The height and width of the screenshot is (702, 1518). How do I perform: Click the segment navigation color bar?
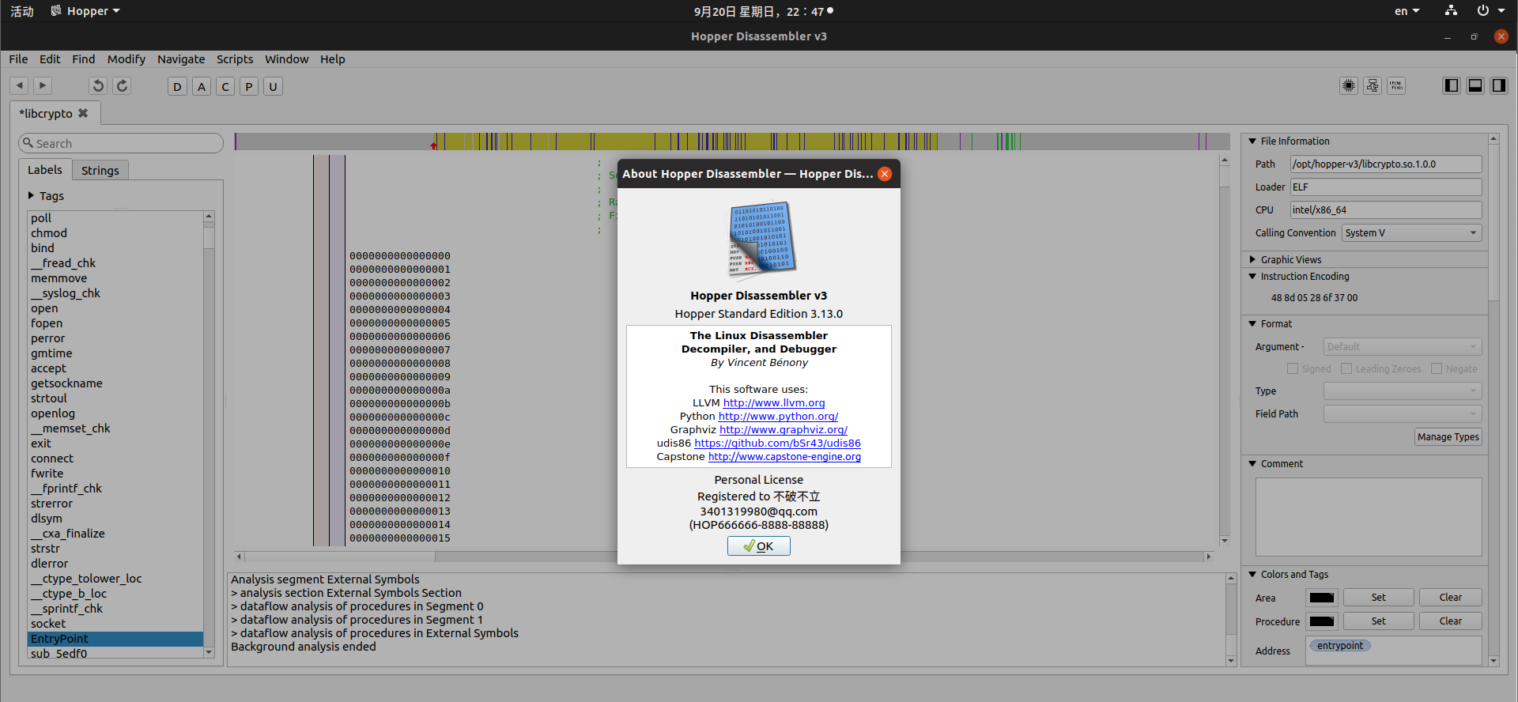pos(732,142)
